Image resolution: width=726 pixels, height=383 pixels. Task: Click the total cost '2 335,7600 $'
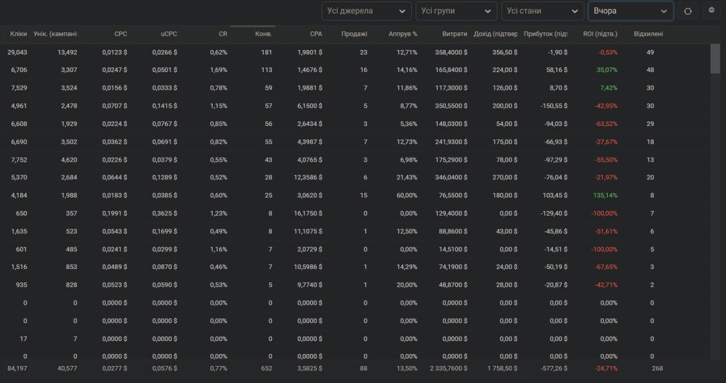[x=449, y=368]
